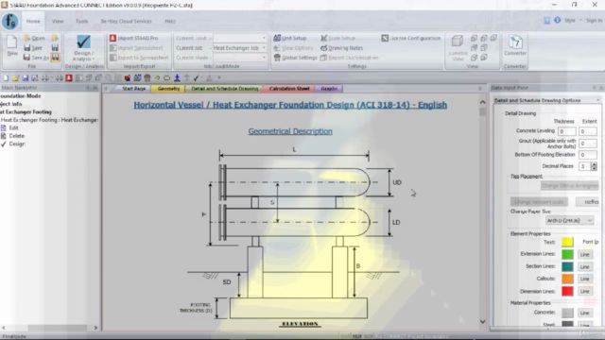The height and width of the screenshot is (340, 605).
Task: Open Scale Setup
Action: (x=337, y=38)
